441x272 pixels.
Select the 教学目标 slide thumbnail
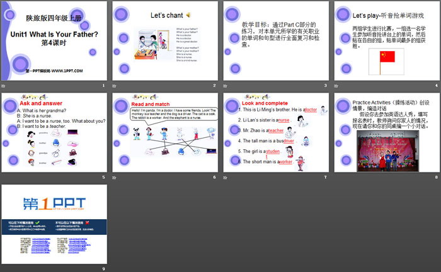(276, 41)
